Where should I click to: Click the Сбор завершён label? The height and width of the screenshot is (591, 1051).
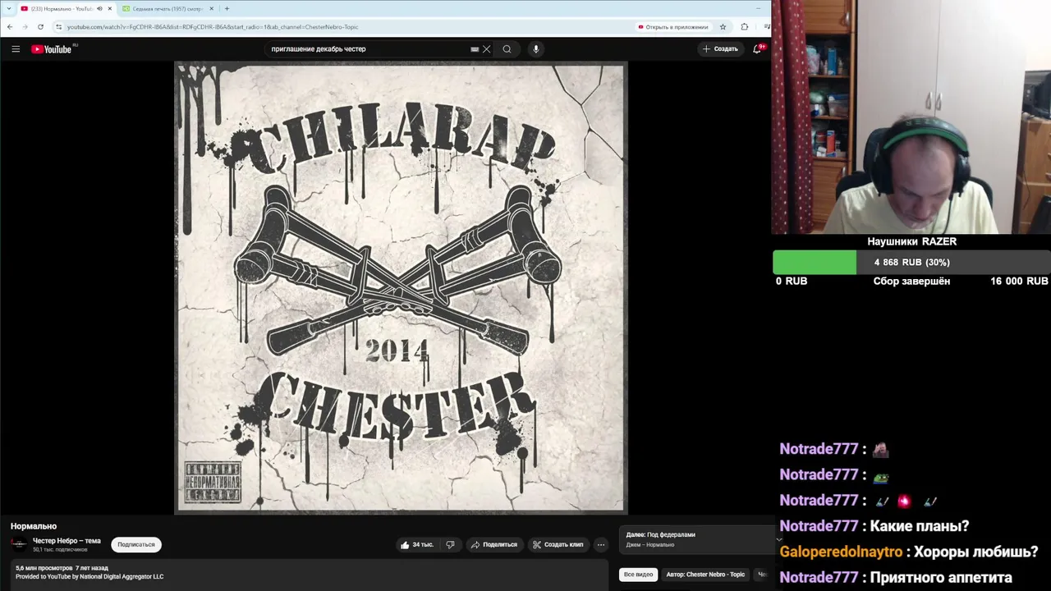(911, 281)
